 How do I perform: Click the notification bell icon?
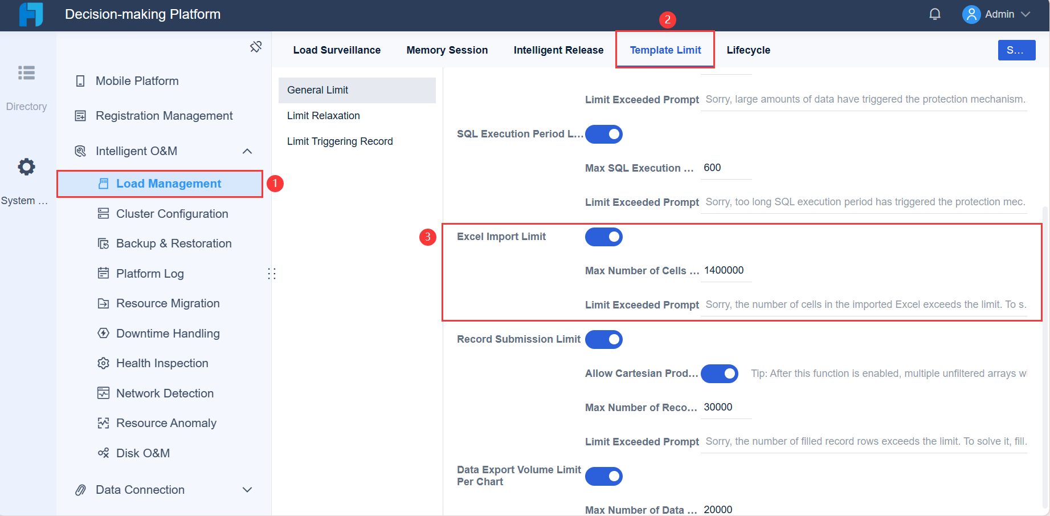934,14
